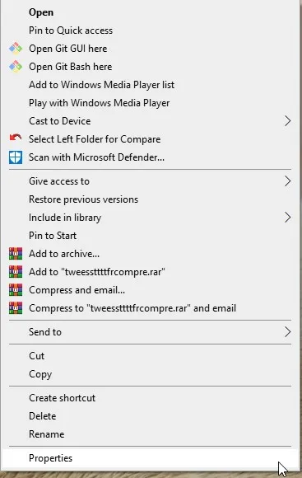This screenshot has height=478, width=302.
Task: Expand the Send to submenu arrow
Action: pyautogui.click(x=288, y=332)
